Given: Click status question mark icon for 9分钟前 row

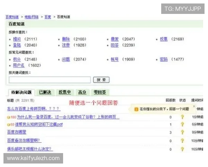Looking at the screenshot, I should [x=182, y=132].
